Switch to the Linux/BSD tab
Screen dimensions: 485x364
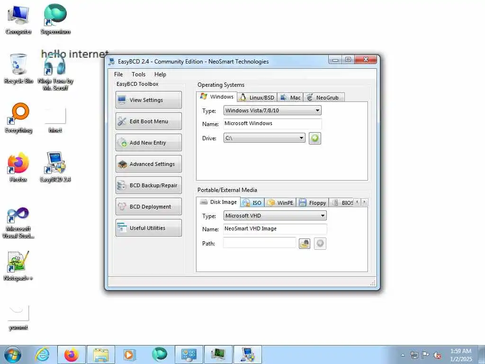pos(257,98)
